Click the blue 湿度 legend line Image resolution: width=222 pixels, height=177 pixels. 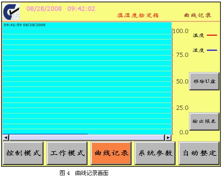pos(212,50)
